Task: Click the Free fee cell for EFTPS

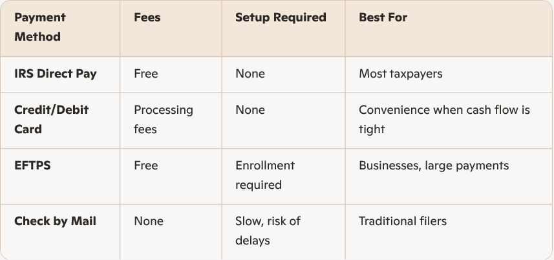Action: 145,166
